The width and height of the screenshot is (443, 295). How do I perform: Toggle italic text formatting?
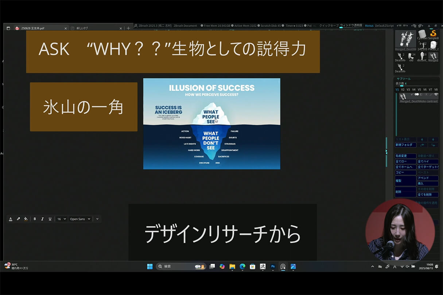[42, 219]
